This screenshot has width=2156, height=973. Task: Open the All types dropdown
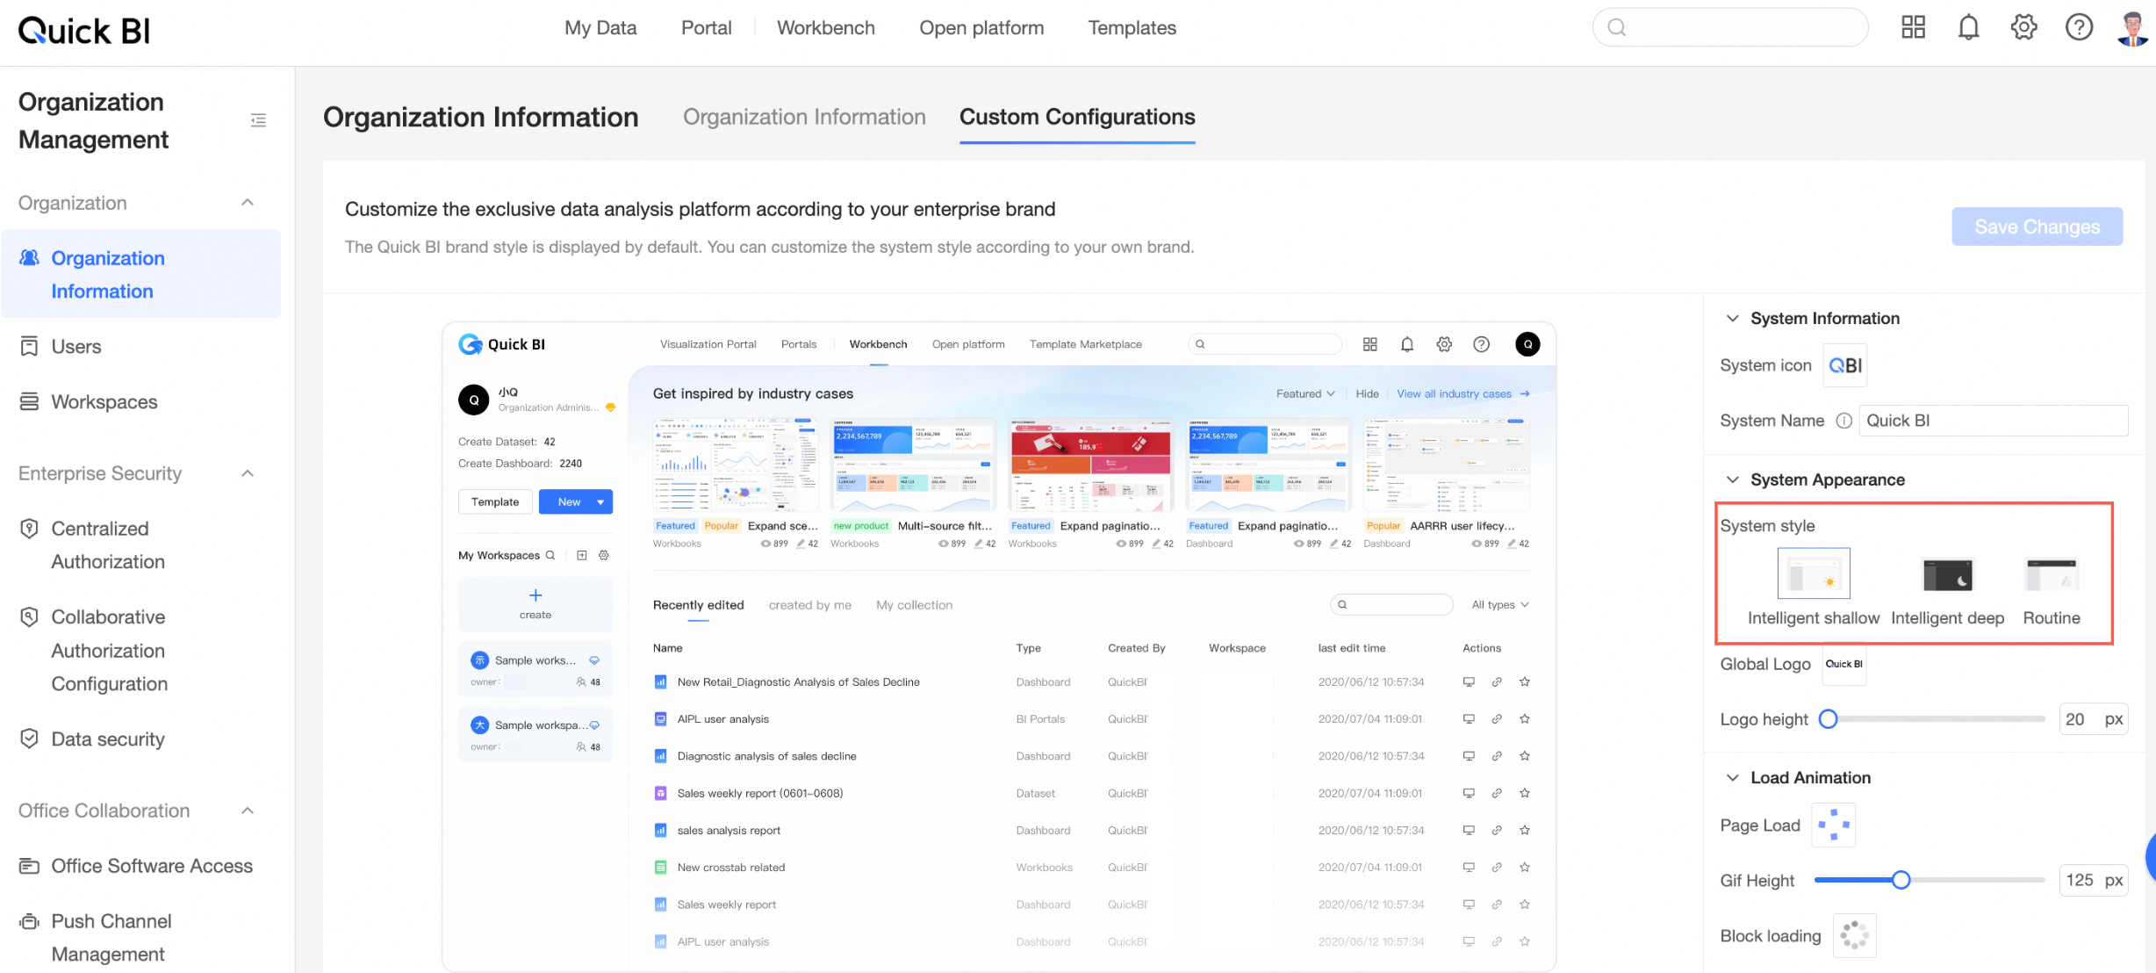click(x=1500, y=604)
